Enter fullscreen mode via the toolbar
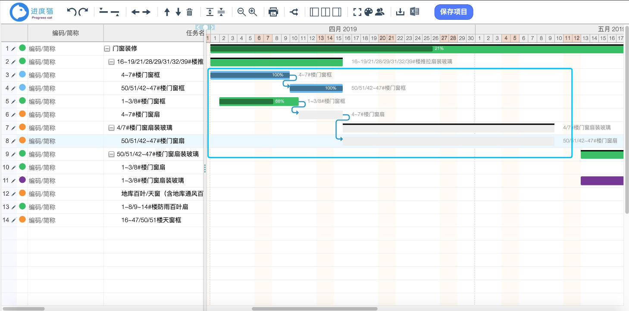The height and width of the screenshot is (311, 629). pos(357,12)
